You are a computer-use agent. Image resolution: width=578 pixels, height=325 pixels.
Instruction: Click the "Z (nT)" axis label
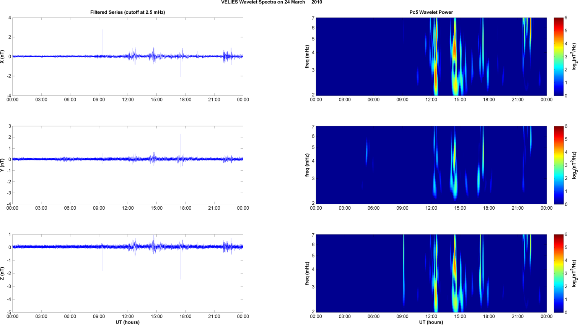[x=3, y=273]
